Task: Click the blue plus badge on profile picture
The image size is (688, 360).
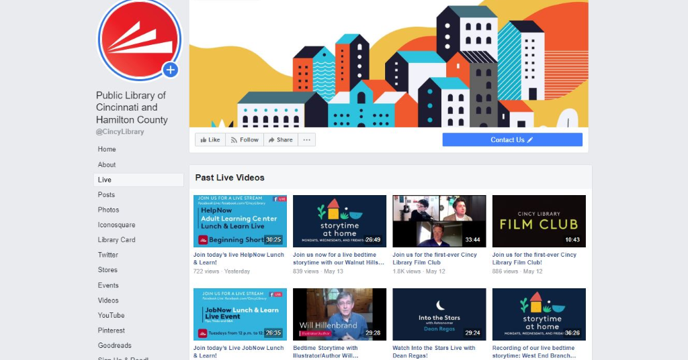Action: (x=170, y=70)
